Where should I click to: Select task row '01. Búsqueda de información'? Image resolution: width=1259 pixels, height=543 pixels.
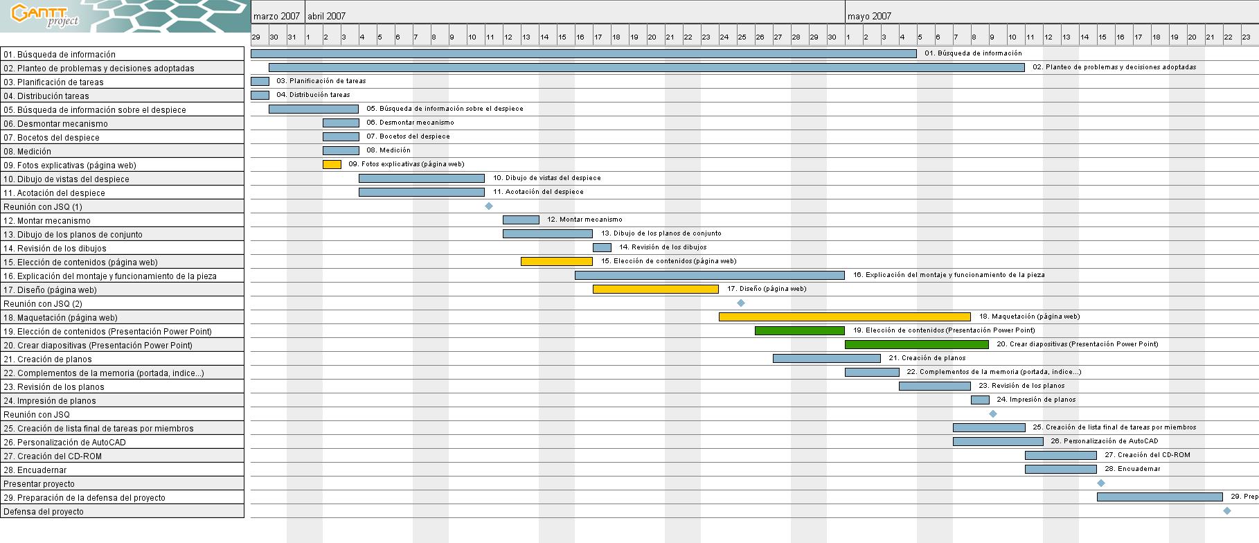[122, 54]
